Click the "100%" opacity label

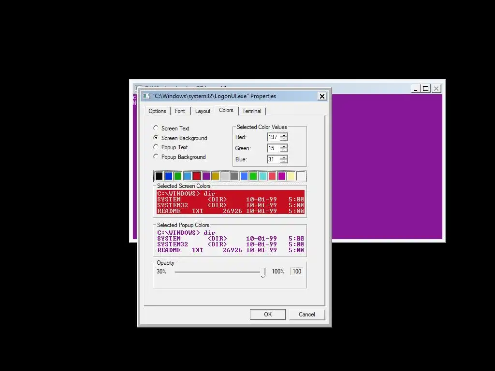[x=278, y=271]
